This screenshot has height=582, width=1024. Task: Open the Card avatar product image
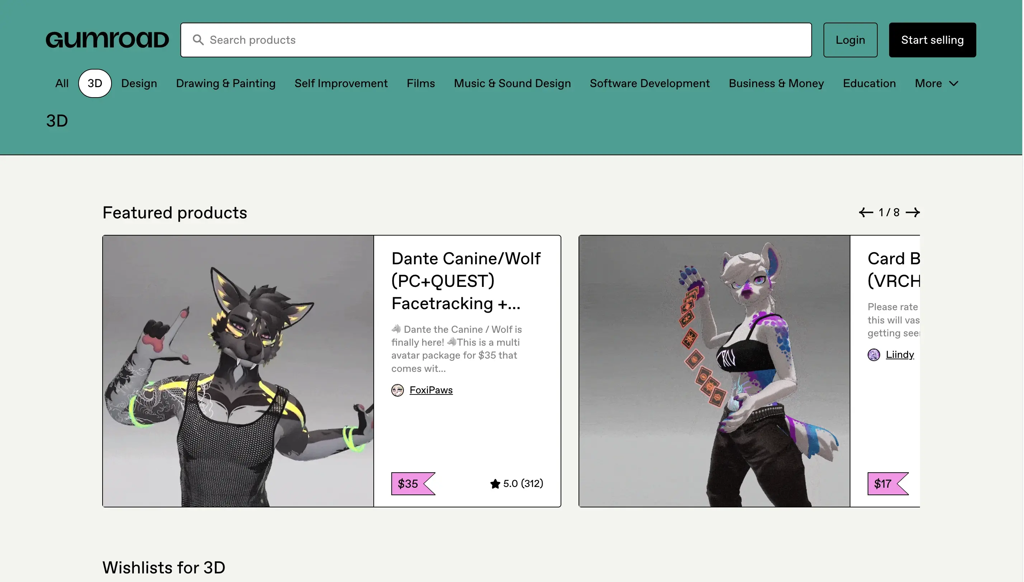(x=714, y=371)
